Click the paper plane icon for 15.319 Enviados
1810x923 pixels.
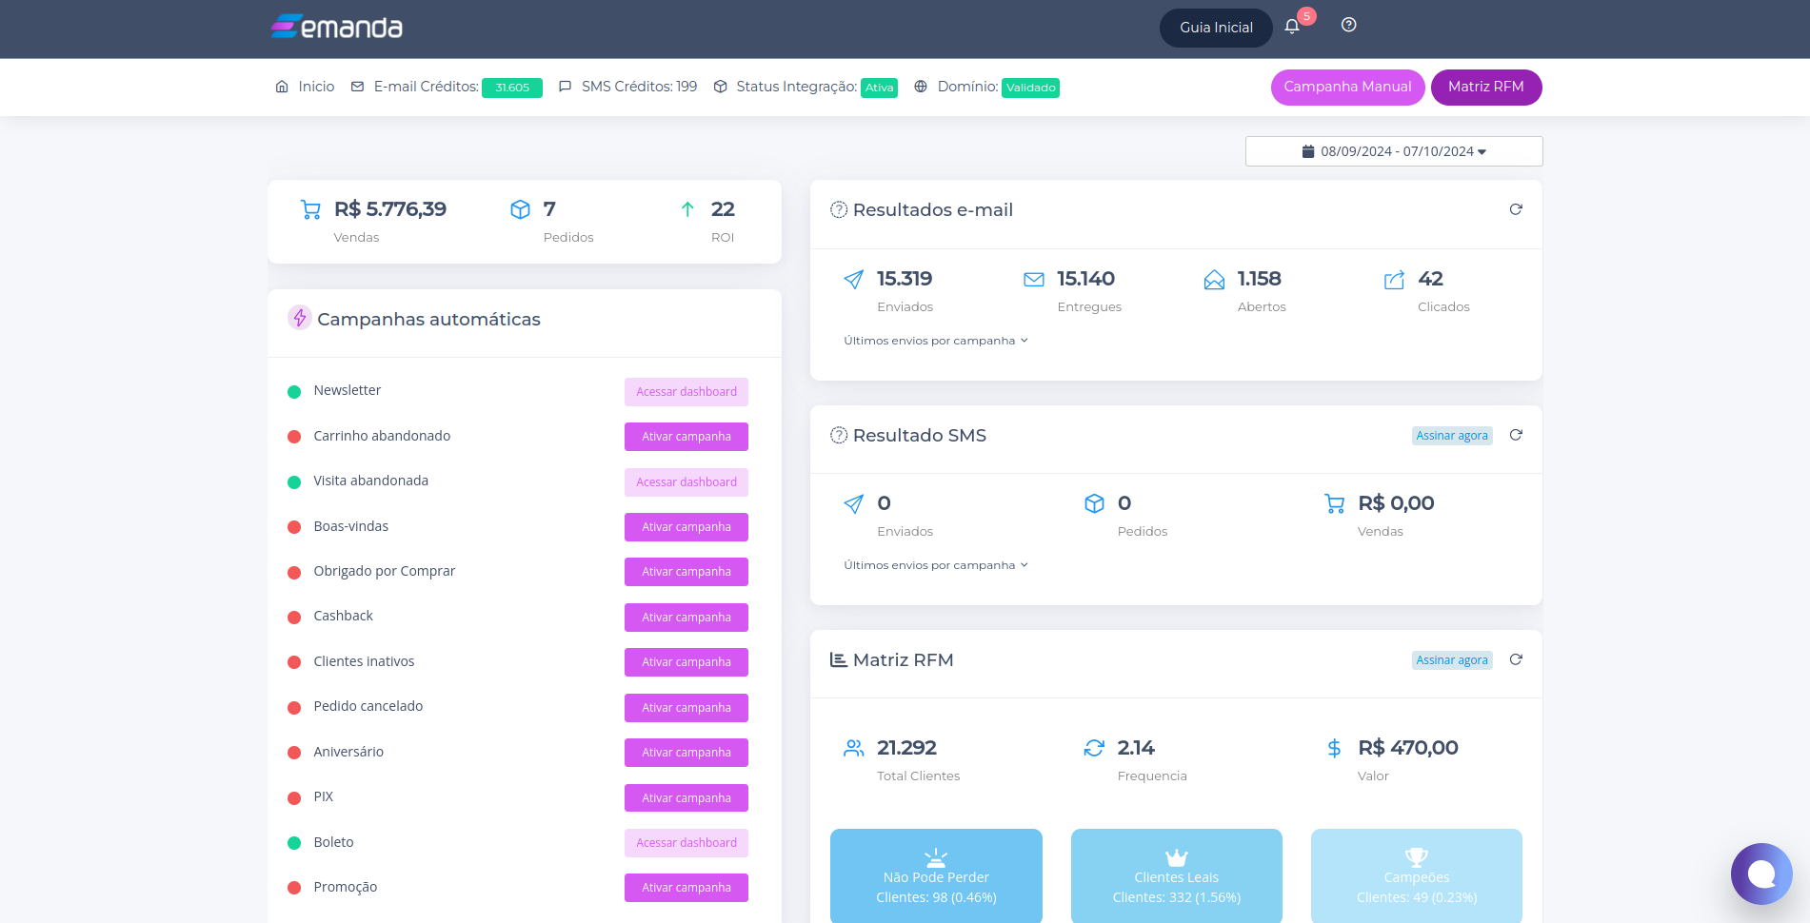[854, 279]
